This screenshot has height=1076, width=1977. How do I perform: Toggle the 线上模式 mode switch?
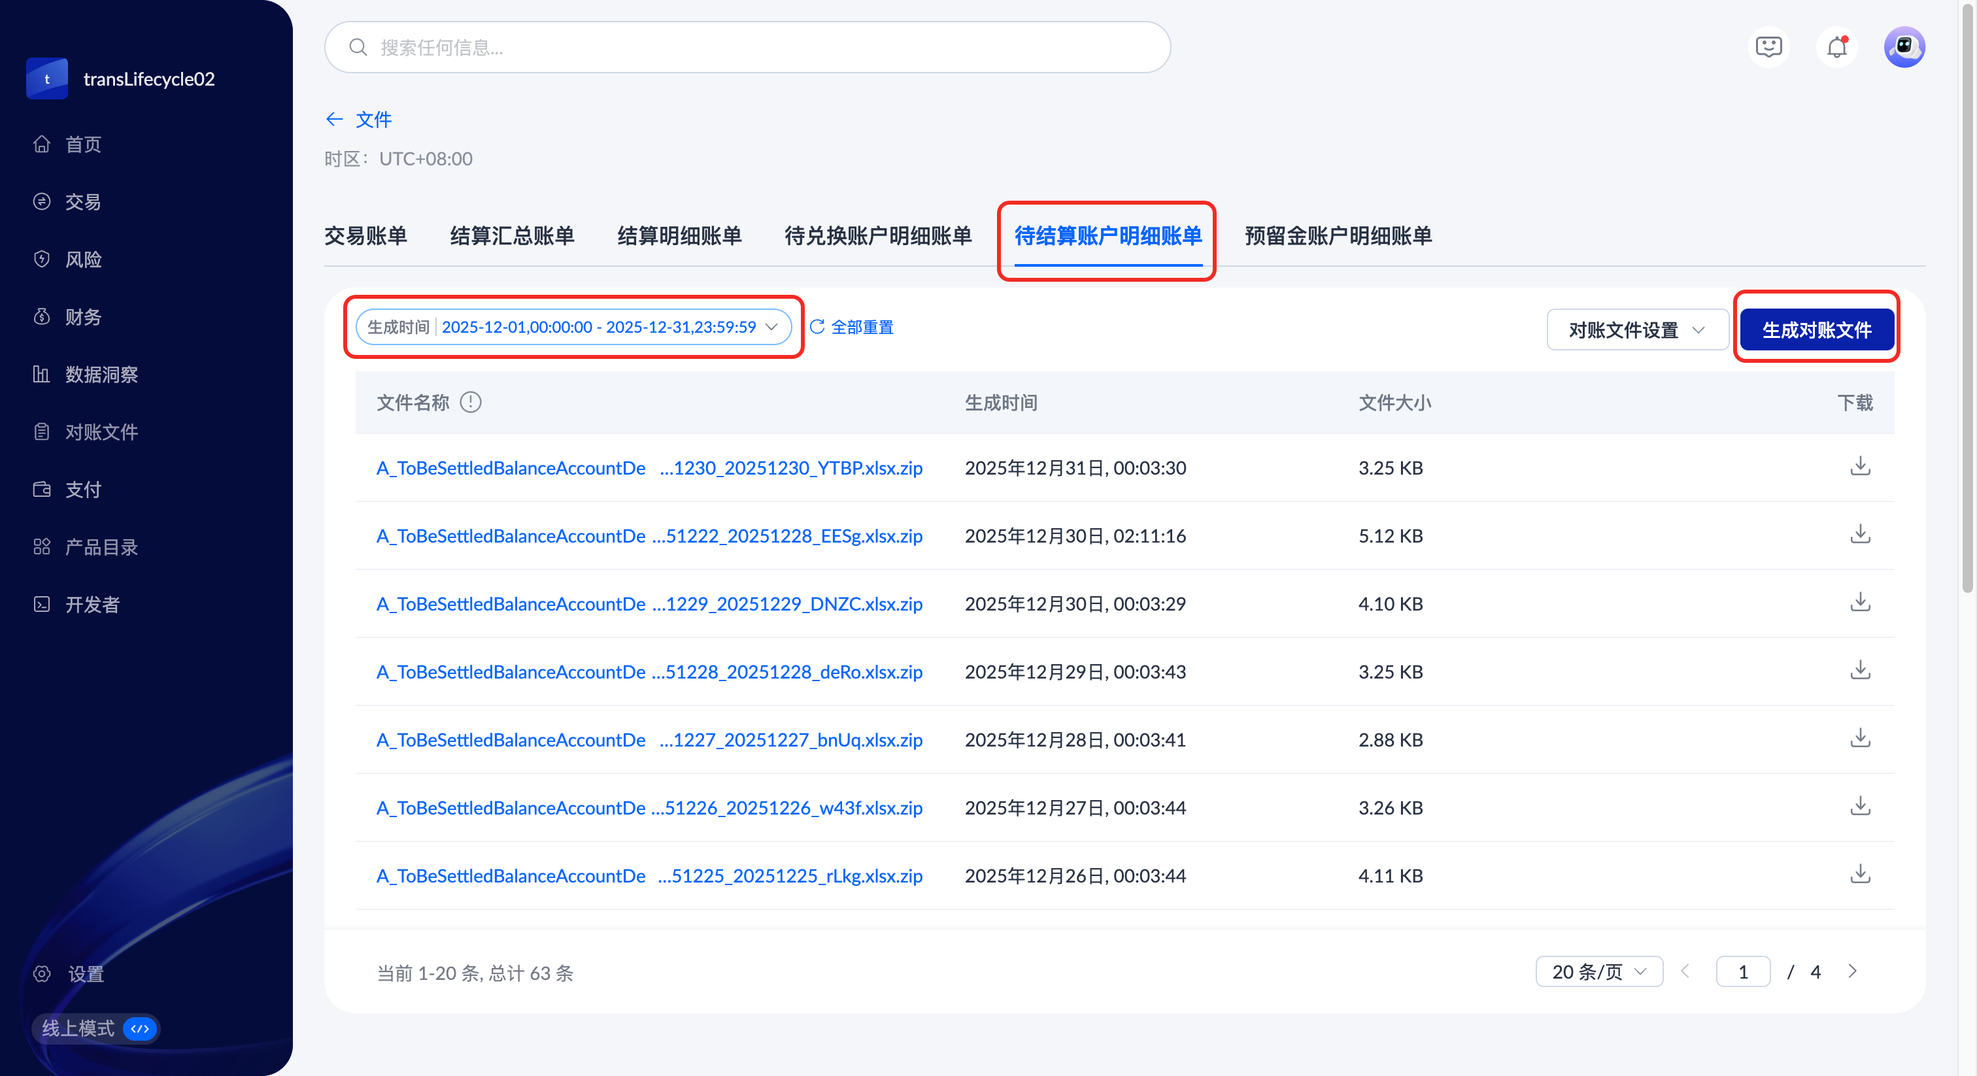pos(140,1028)
